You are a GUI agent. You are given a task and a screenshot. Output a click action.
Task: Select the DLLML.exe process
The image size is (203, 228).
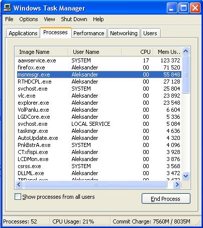[x=99, y=173]
